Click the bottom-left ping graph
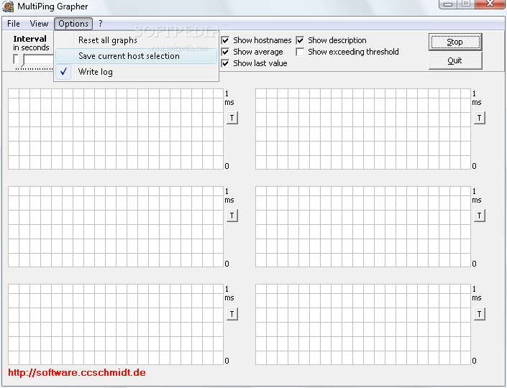The width and height of the screenshot is (507, 388). tap(116, 324)
